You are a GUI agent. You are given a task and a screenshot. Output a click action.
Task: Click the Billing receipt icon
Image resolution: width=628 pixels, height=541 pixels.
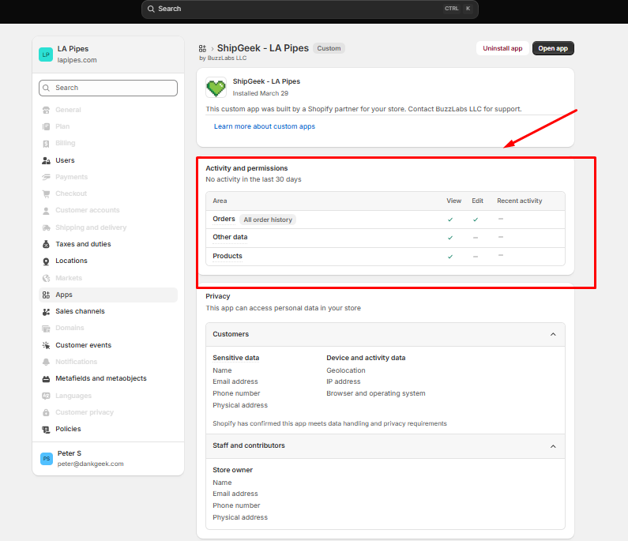[46, 144]
